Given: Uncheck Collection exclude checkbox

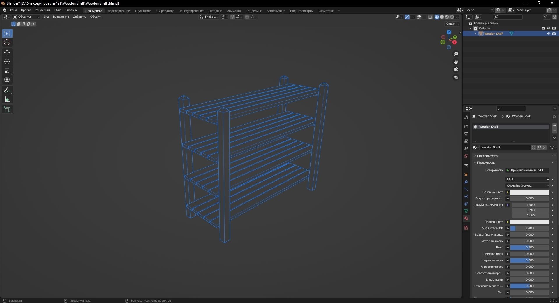Looking at the screenshot, I should pyautogui.click(x=543, y=28).
